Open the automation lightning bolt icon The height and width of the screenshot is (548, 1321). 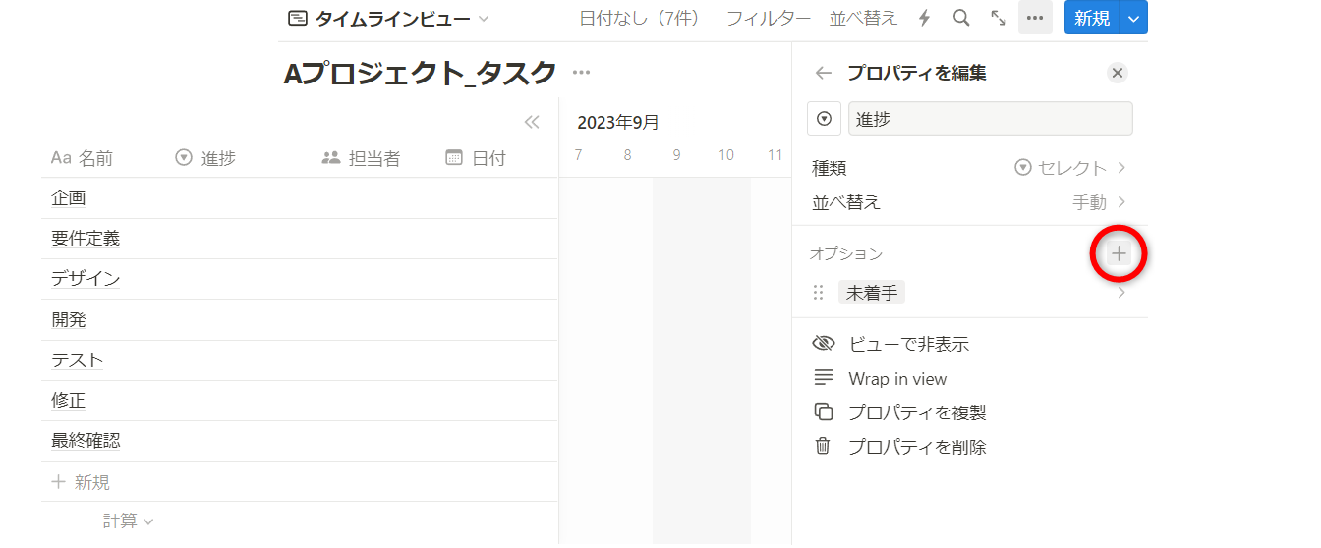[x=924, y=18]
